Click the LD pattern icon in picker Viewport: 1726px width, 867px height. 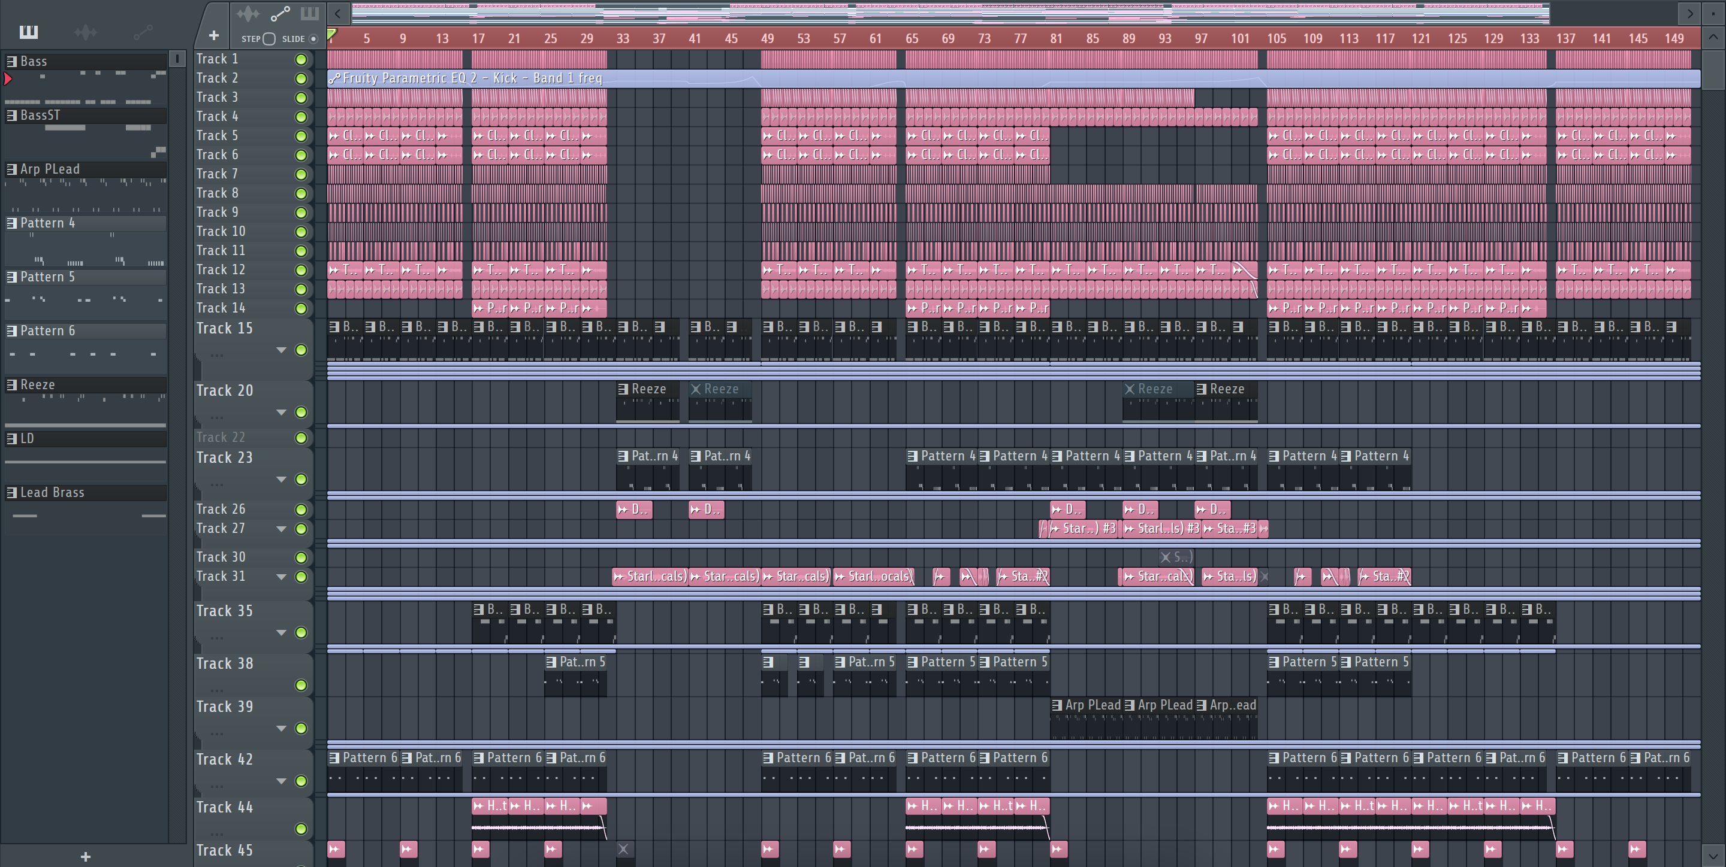[x=11, y=438]
